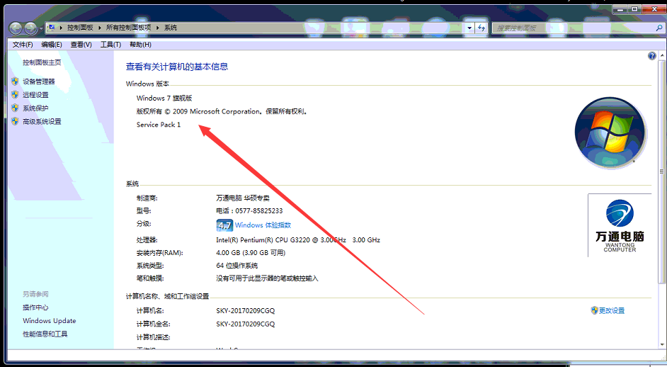Click the Windows 7 logo orb

pos(610,132)
